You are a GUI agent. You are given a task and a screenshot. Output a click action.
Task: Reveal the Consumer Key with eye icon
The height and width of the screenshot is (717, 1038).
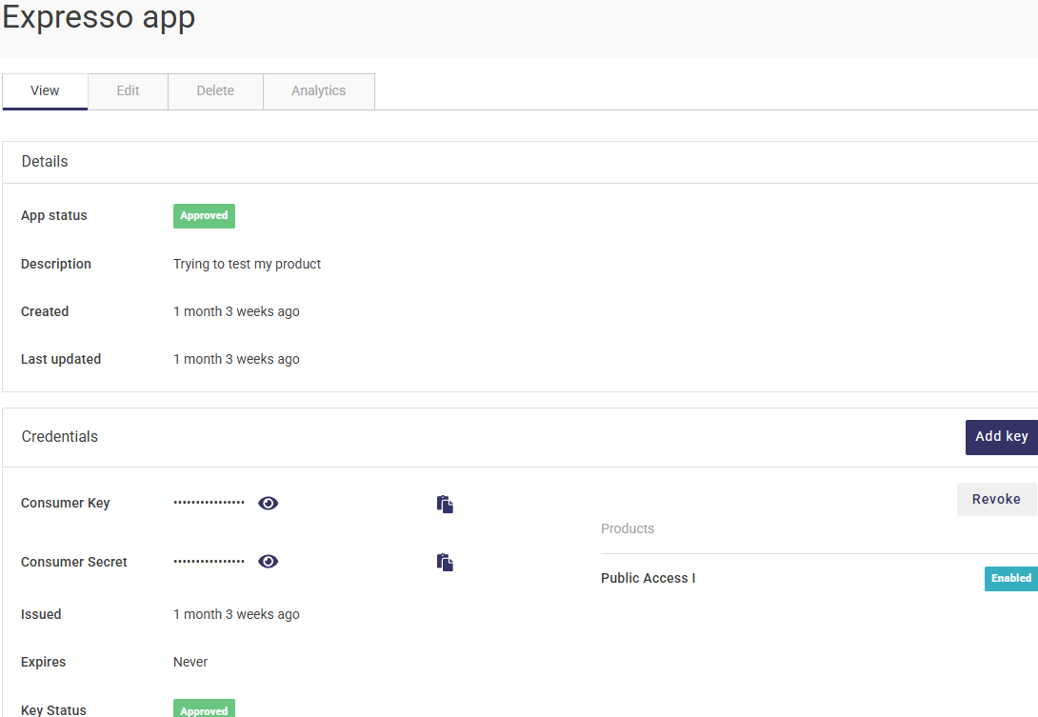click(x=269, y=503)
